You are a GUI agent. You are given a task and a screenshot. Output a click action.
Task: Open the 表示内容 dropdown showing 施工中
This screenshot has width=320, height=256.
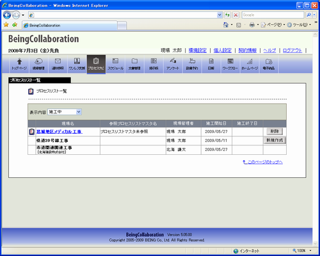tap(65, 112)
